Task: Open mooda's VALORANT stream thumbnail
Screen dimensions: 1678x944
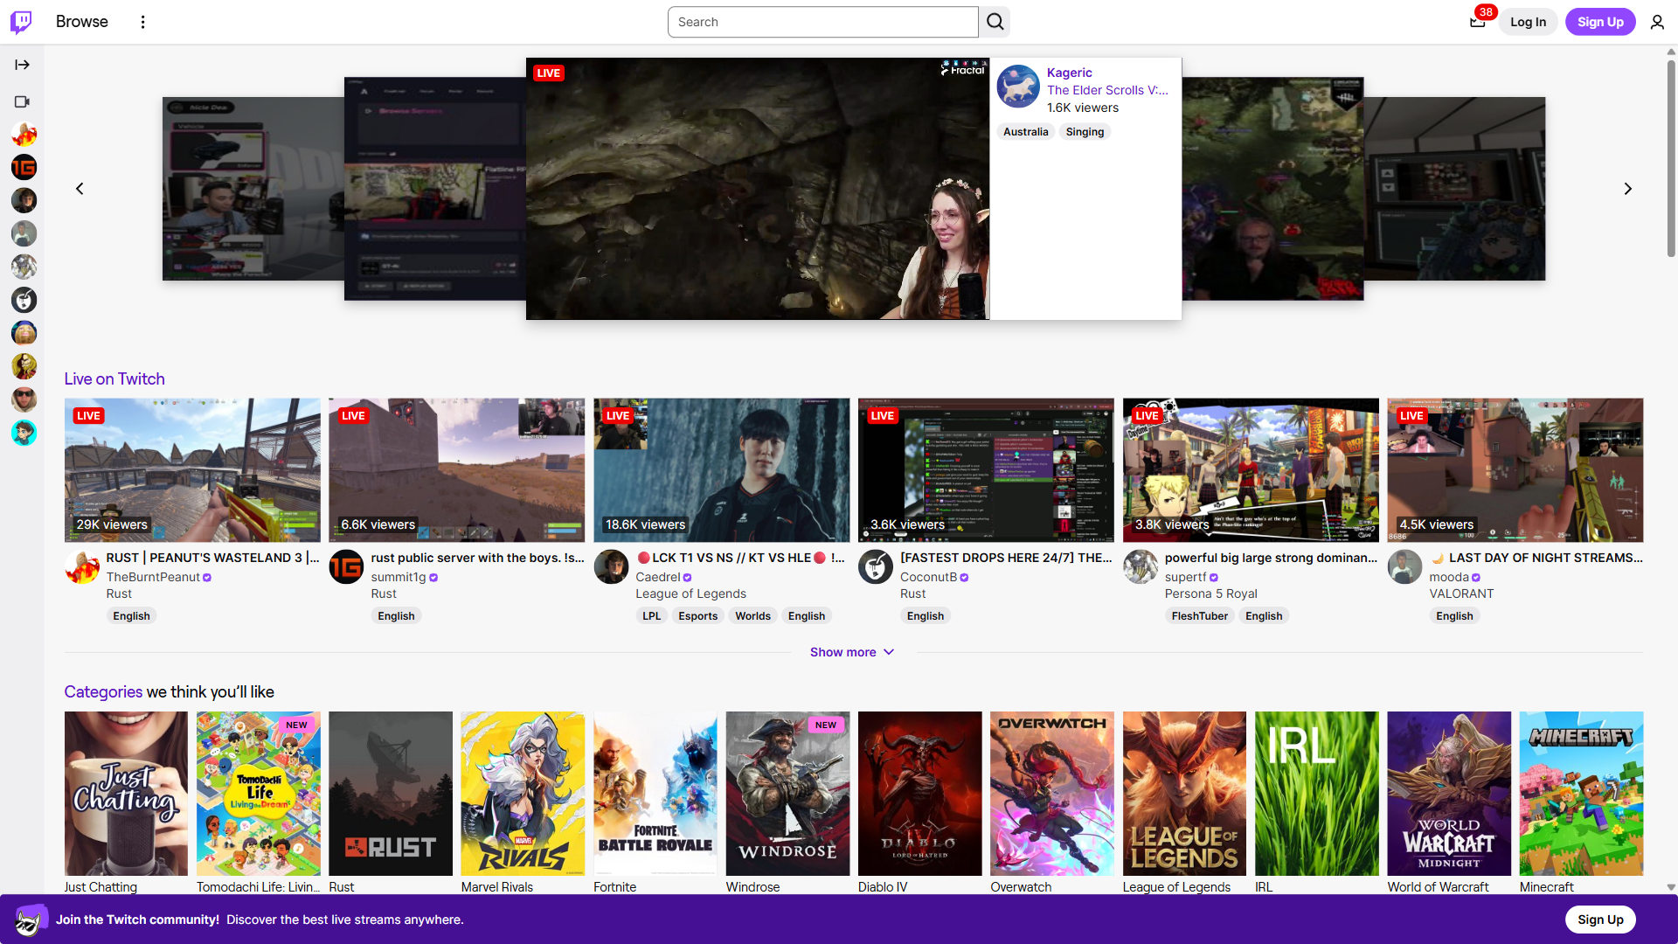Action: 1515,470
